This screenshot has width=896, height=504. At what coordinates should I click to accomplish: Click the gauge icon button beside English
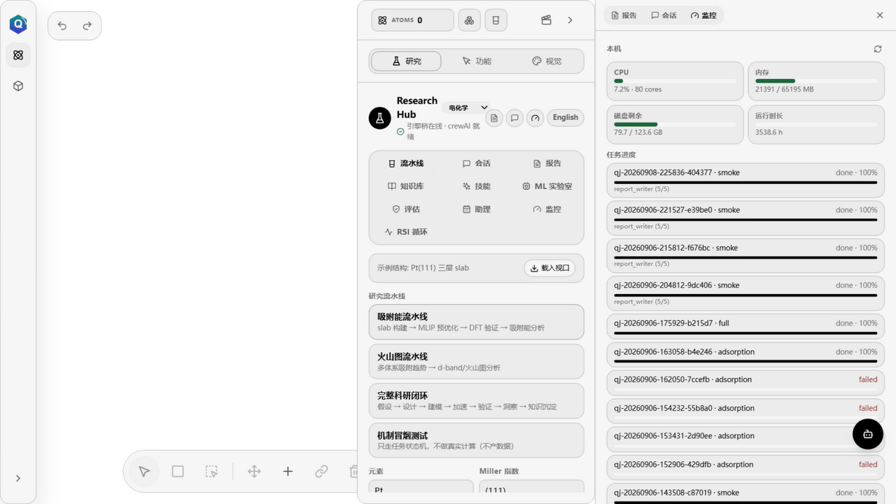tap(535, 118)
